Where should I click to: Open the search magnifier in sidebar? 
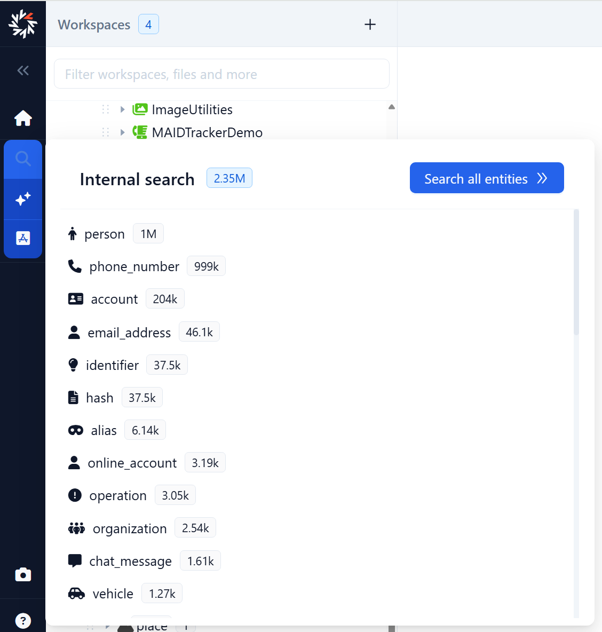pos(23,159)
